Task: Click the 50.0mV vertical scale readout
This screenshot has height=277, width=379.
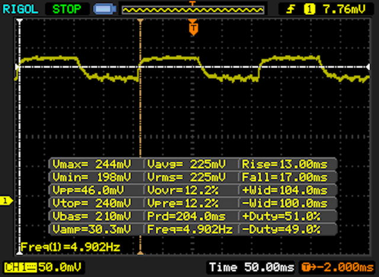Action: point(60,268)
